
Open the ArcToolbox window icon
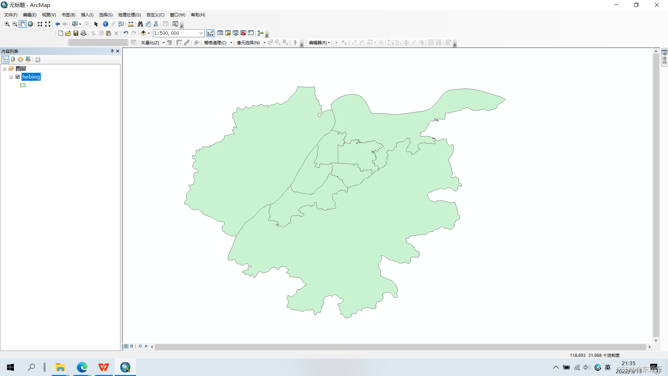point(243,33)
